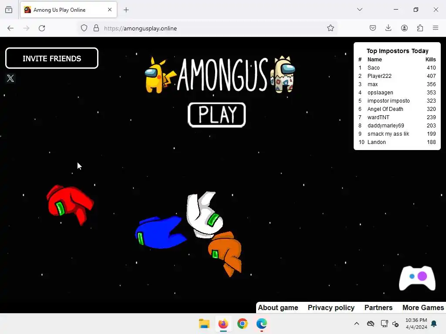Screen dimensions: 446x334
Task: Click leaderboard entry Angel Of Death
Action: click(x=385, y=109)
